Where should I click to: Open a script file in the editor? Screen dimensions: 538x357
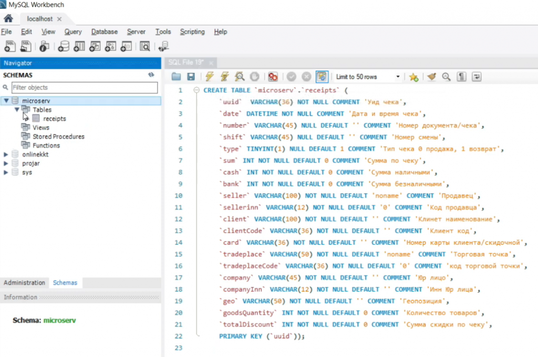coord(176,77)
